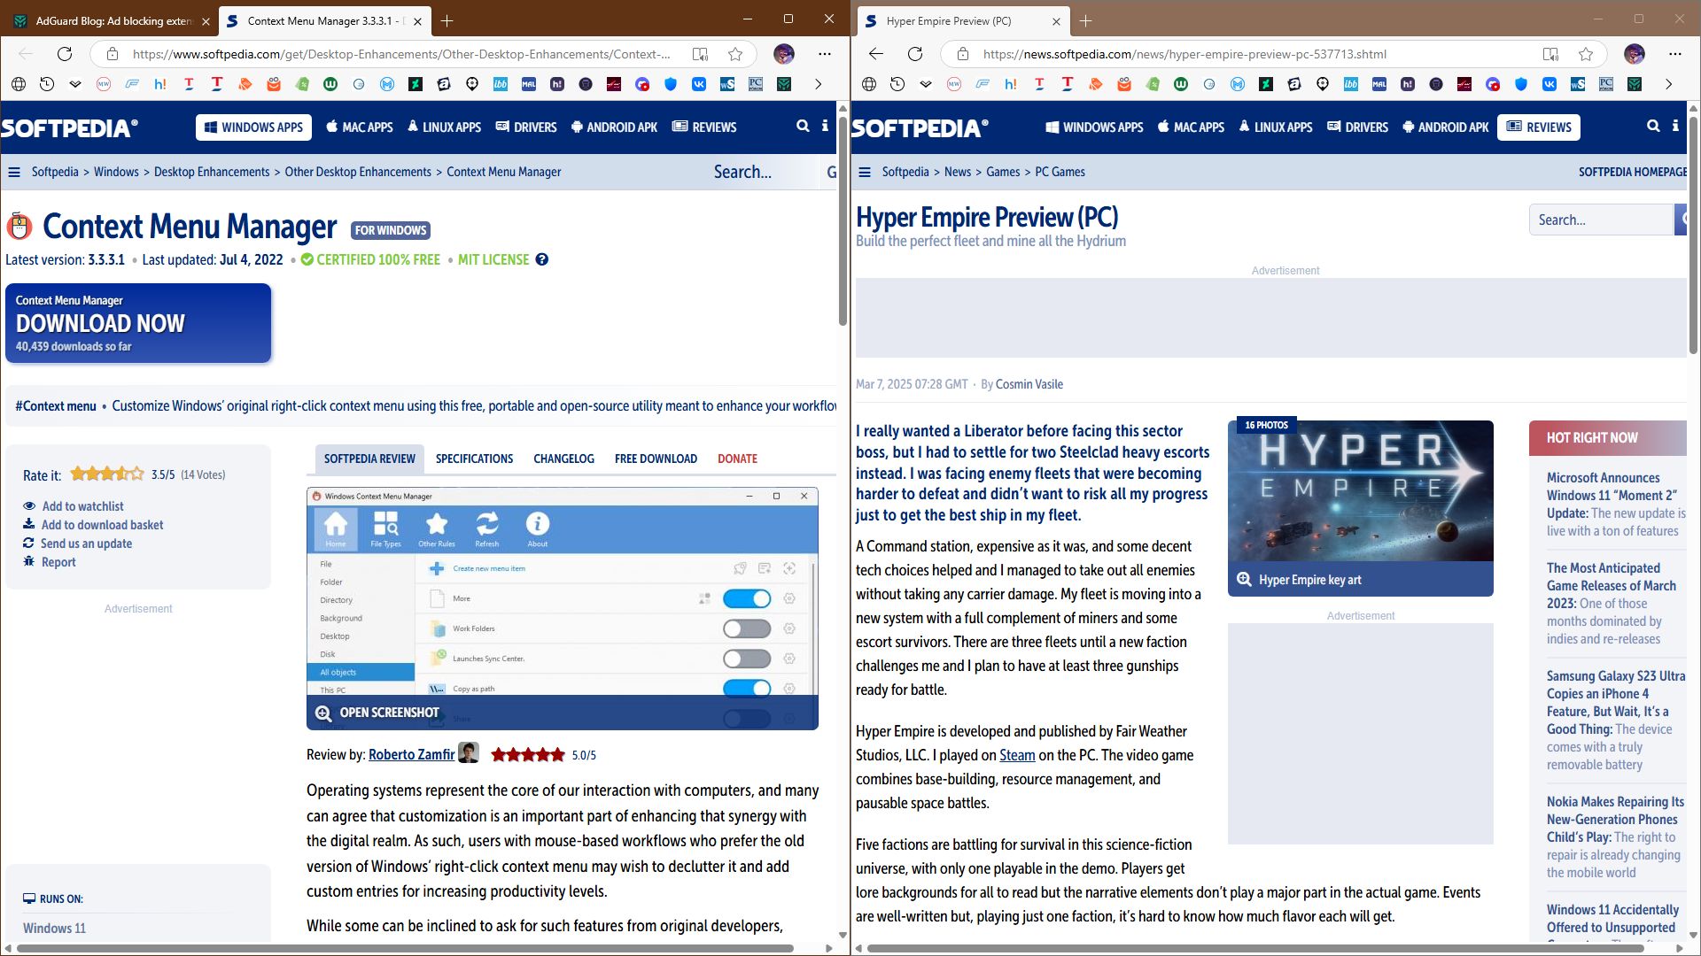Rate with the fifth star
This screenshot has height=956, width=1701.
click(x=136, y=474)
